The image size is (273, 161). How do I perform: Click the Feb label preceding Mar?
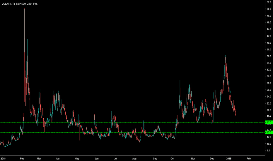coord(22,159)
